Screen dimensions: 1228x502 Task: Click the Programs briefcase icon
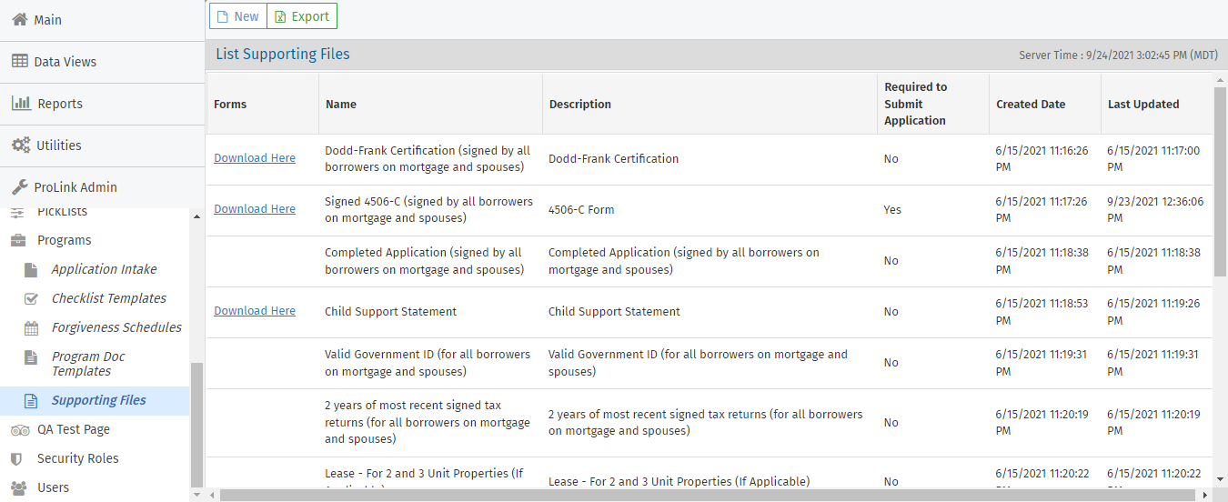[17, 240]
